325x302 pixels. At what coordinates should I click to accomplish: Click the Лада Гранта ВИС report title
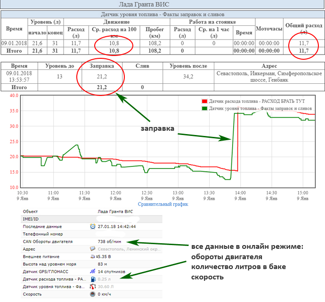[162, 5]
